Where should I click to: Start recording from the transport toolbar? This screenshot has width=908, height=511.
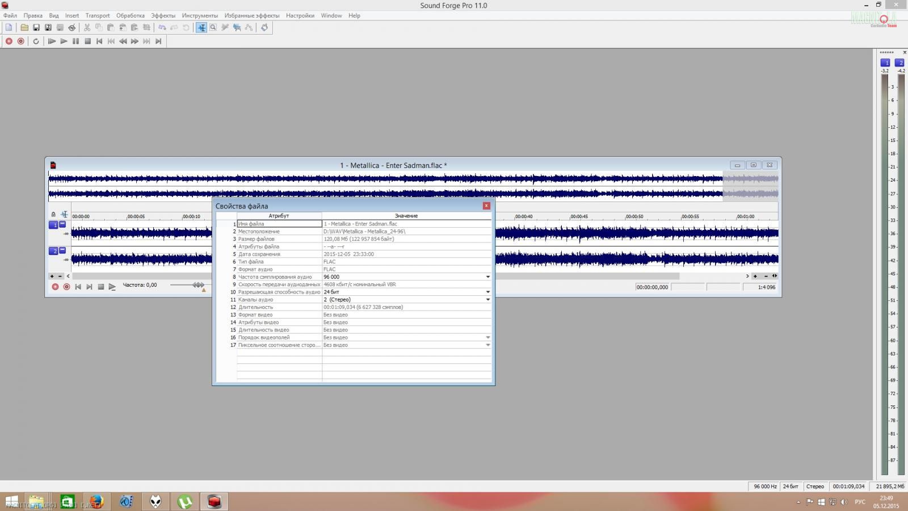[9, 41]
